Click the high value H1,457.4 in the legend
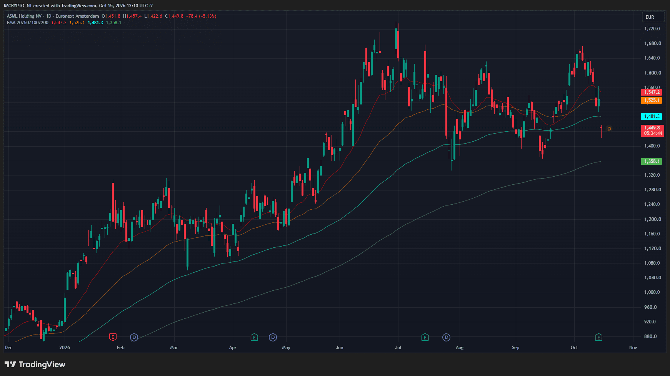This screenshot has height=376, width=670. point(132,16)
